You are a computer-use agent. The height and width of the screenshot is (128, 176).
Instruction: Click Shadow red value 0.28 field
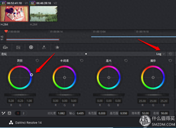click(11, 101)
